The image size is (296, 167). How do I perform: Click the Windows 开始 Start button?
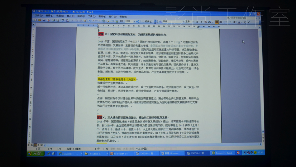click(35, 153)
